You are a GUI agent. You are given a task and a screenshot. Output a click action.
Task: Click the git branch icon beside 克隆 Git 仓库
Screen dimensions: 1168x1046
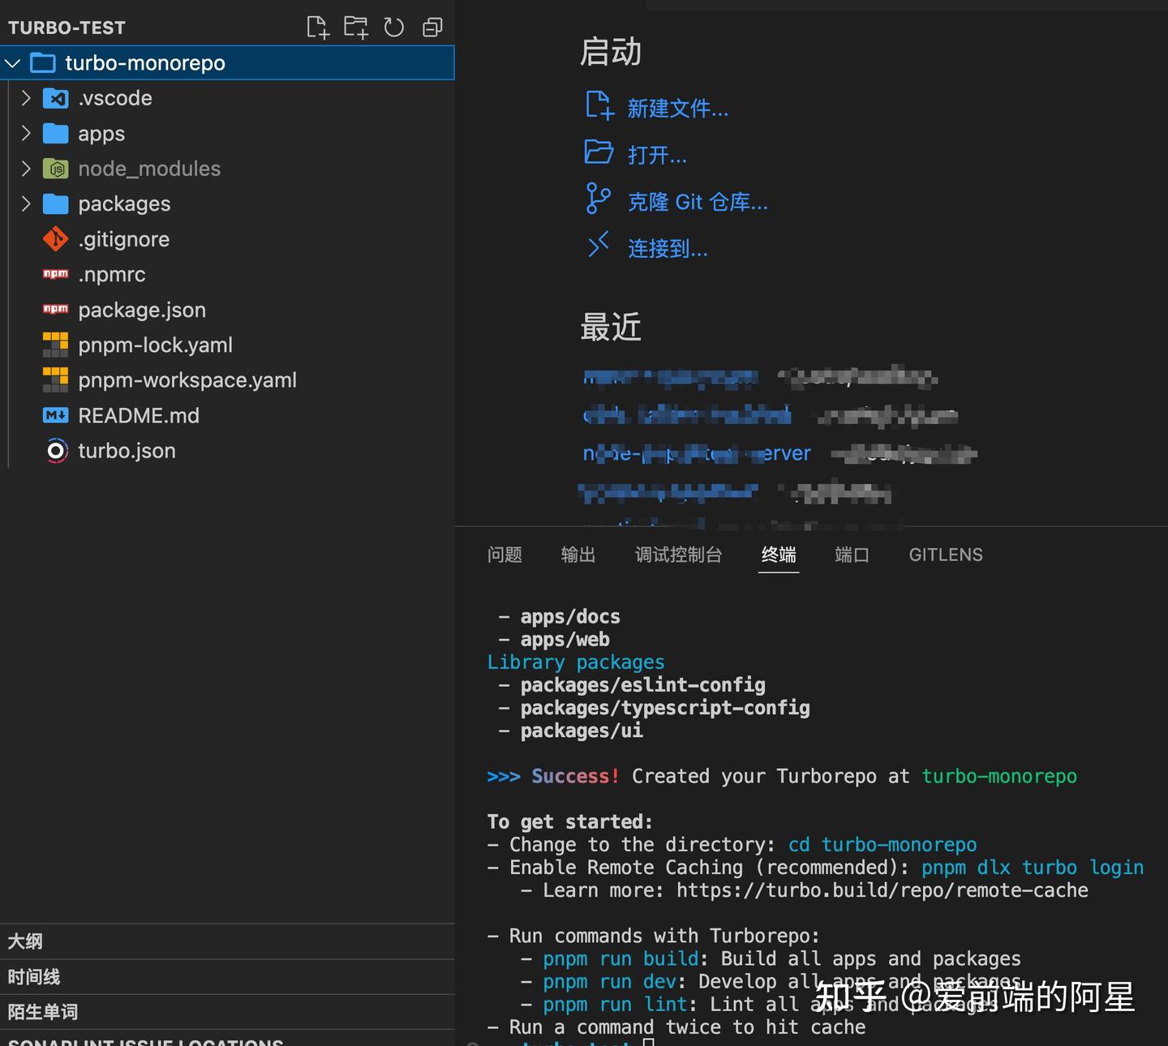(x=598, y=199)
